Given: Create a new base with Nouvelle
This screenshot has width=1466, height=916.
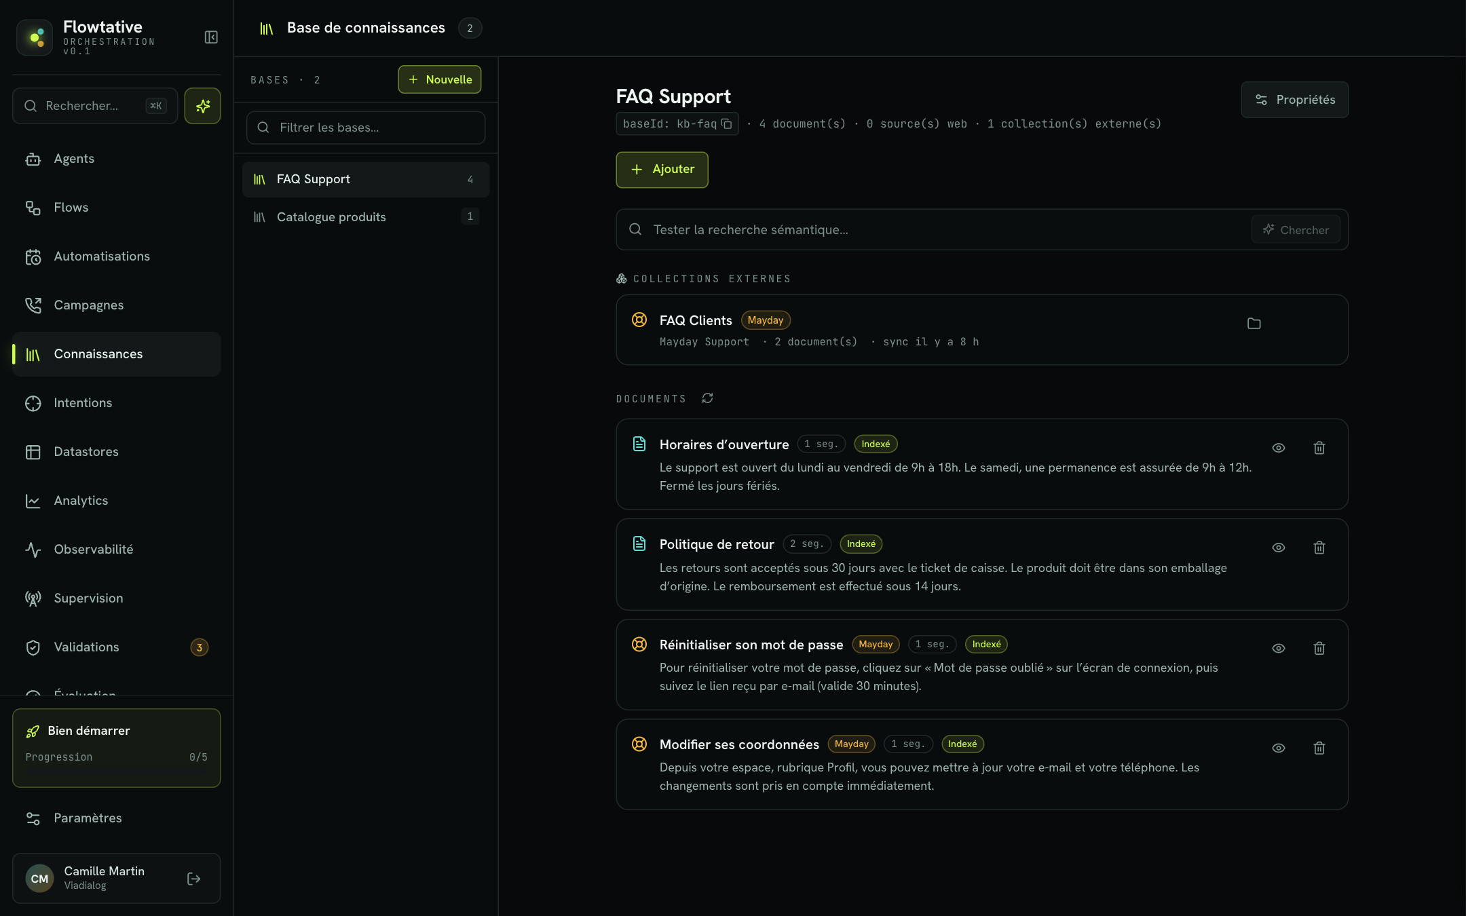Looking at the screenshot, I should (439, 79).
